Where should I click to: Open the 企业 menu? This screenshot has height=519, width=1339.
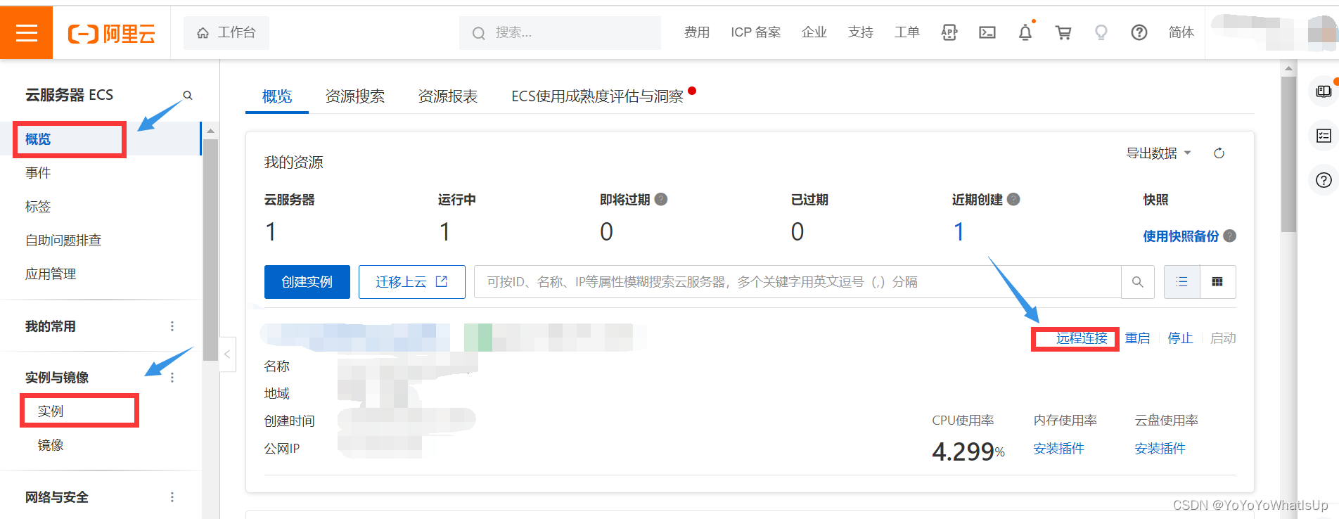(814, 32)
